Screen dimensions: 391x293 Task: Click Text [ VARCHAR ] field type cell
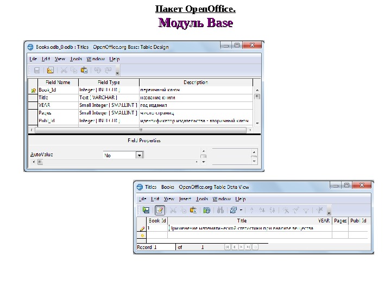(109, 98)
